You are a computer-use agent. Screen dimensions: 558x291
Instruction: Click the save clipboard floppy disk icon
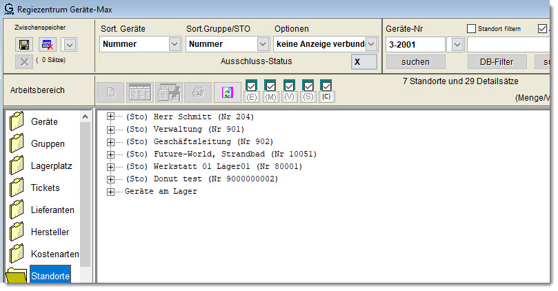pyautogui.click(x=23, y=45)
